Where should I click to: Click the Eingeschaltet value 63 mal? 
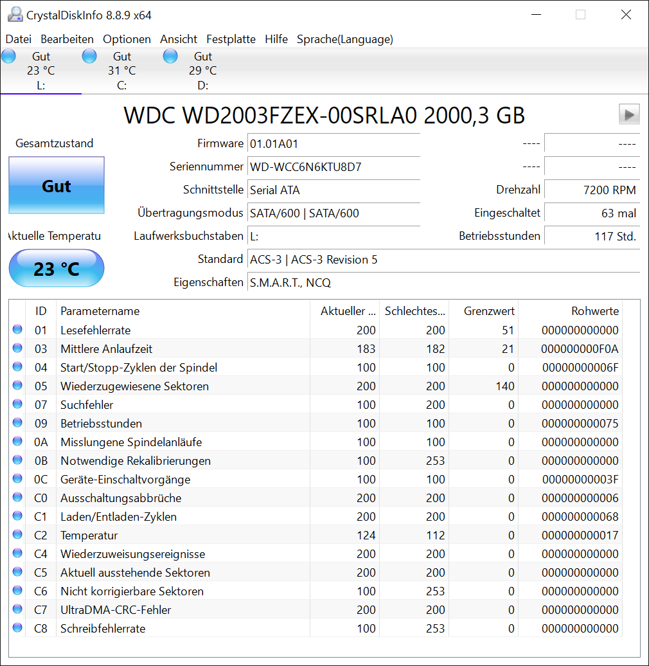coord(592,213)
